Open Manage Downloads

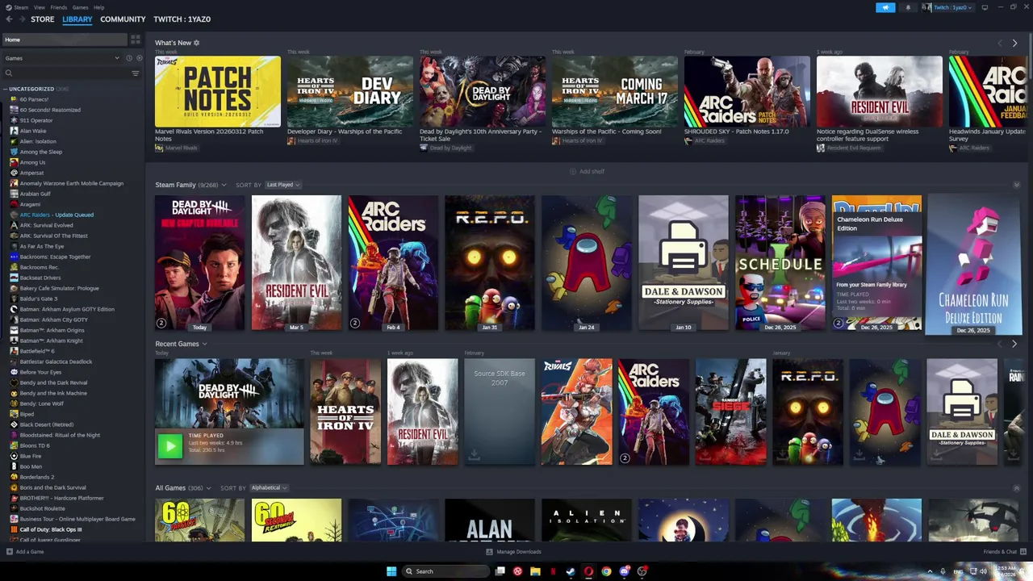[513, 552]
